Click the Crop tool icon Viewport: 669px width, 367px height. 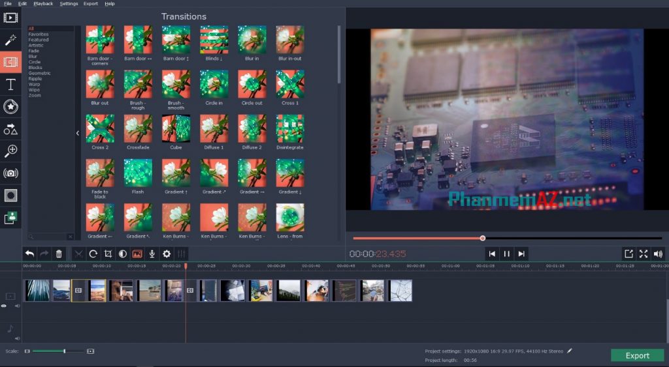tap(108, 254)
